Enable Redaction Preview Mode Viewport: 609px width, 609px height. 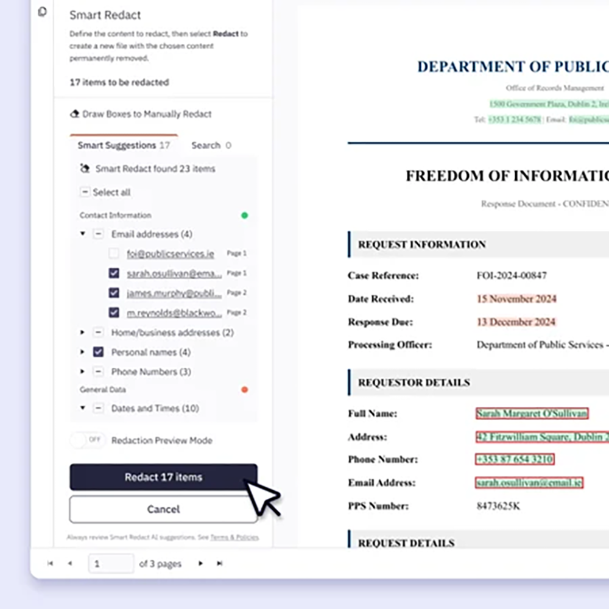(x=87, y=440)
